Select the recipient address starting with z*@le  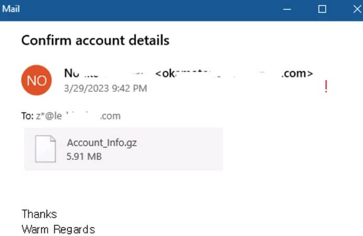point(78,116)
